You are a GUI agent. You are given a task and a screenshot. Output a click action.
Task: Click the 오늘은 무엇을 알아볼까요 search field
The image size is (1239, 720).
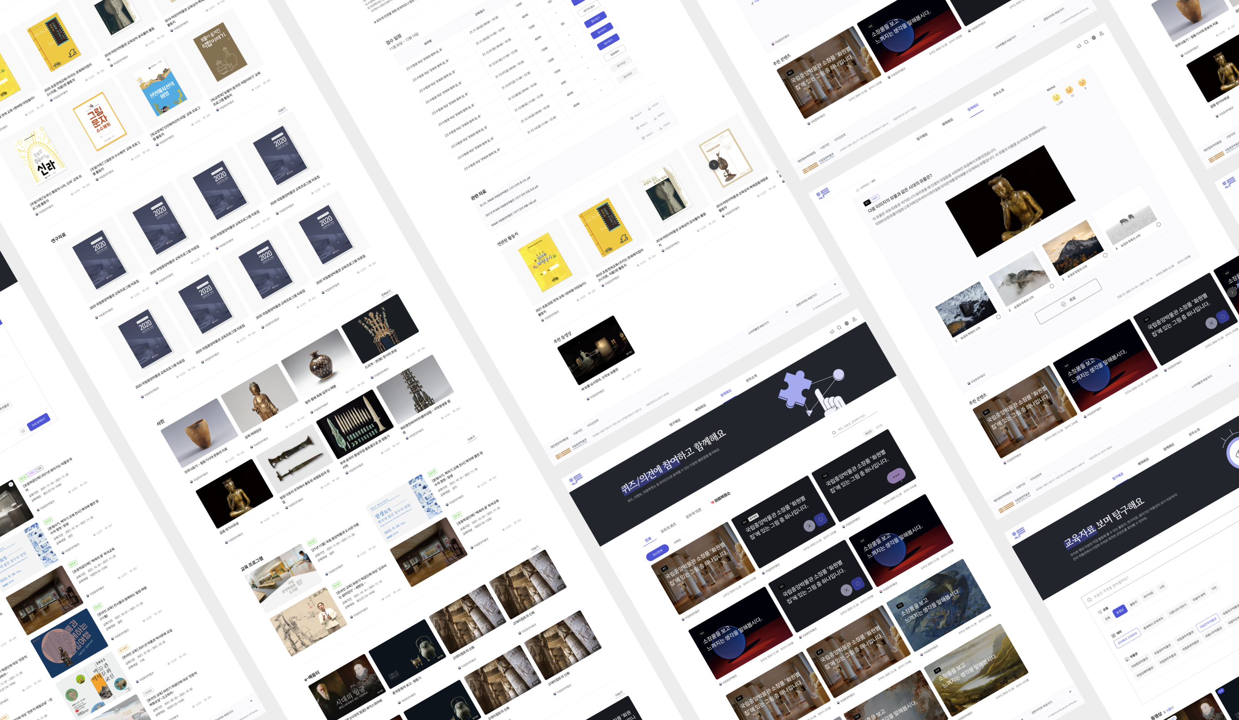click(1112, 588)
